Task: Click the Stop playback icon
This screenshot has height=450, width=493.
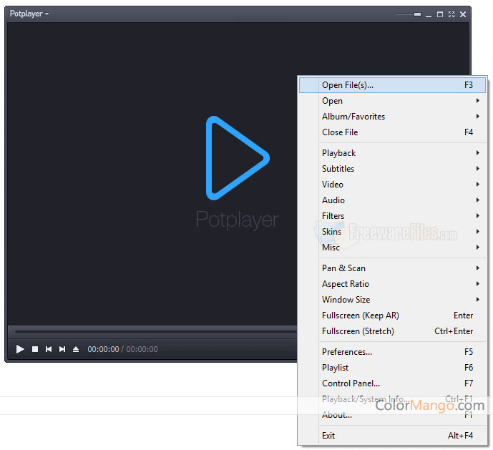Action: tap(35, 349)
